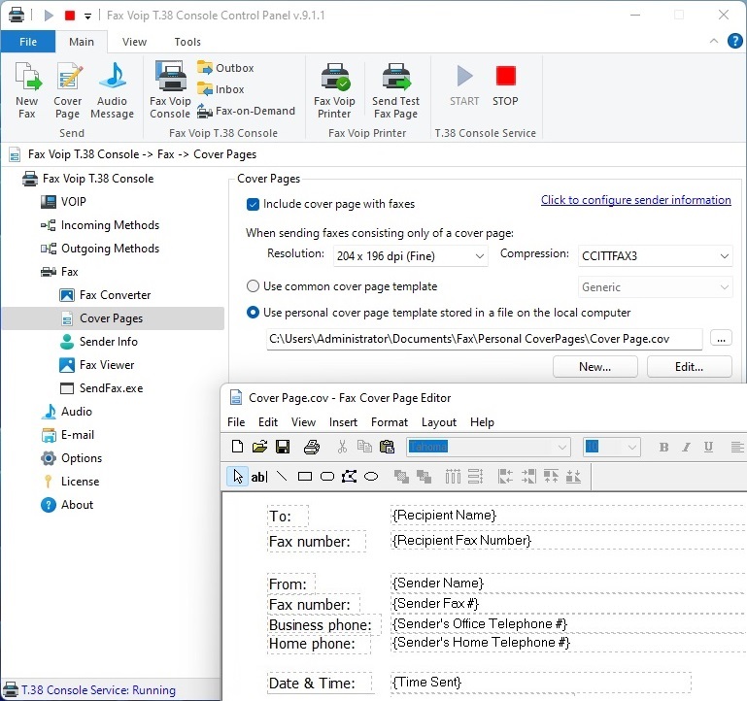Image resolution: width=747 pixels, height=701 pixels.
Task: Click Send Test Fax Page icon
Action: (x=395, y=90)
